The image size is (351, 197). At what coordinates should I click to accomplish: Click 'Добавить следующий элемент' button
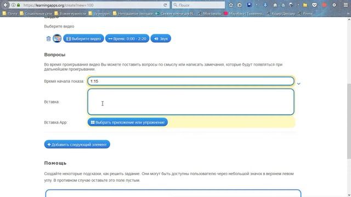click(77, 144)
